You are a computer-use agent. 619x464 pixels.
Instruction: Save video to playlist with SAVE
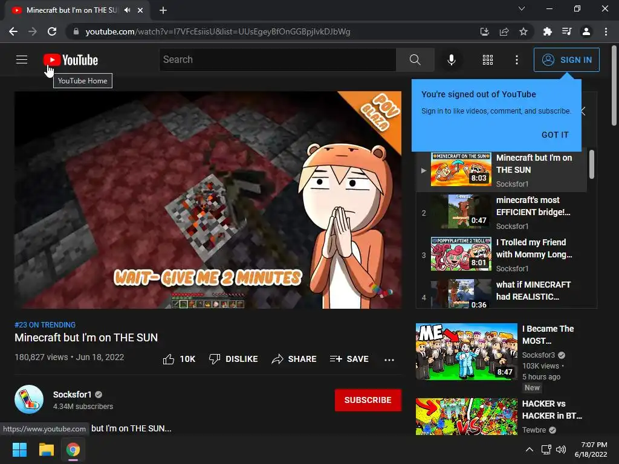coord(349,359)
